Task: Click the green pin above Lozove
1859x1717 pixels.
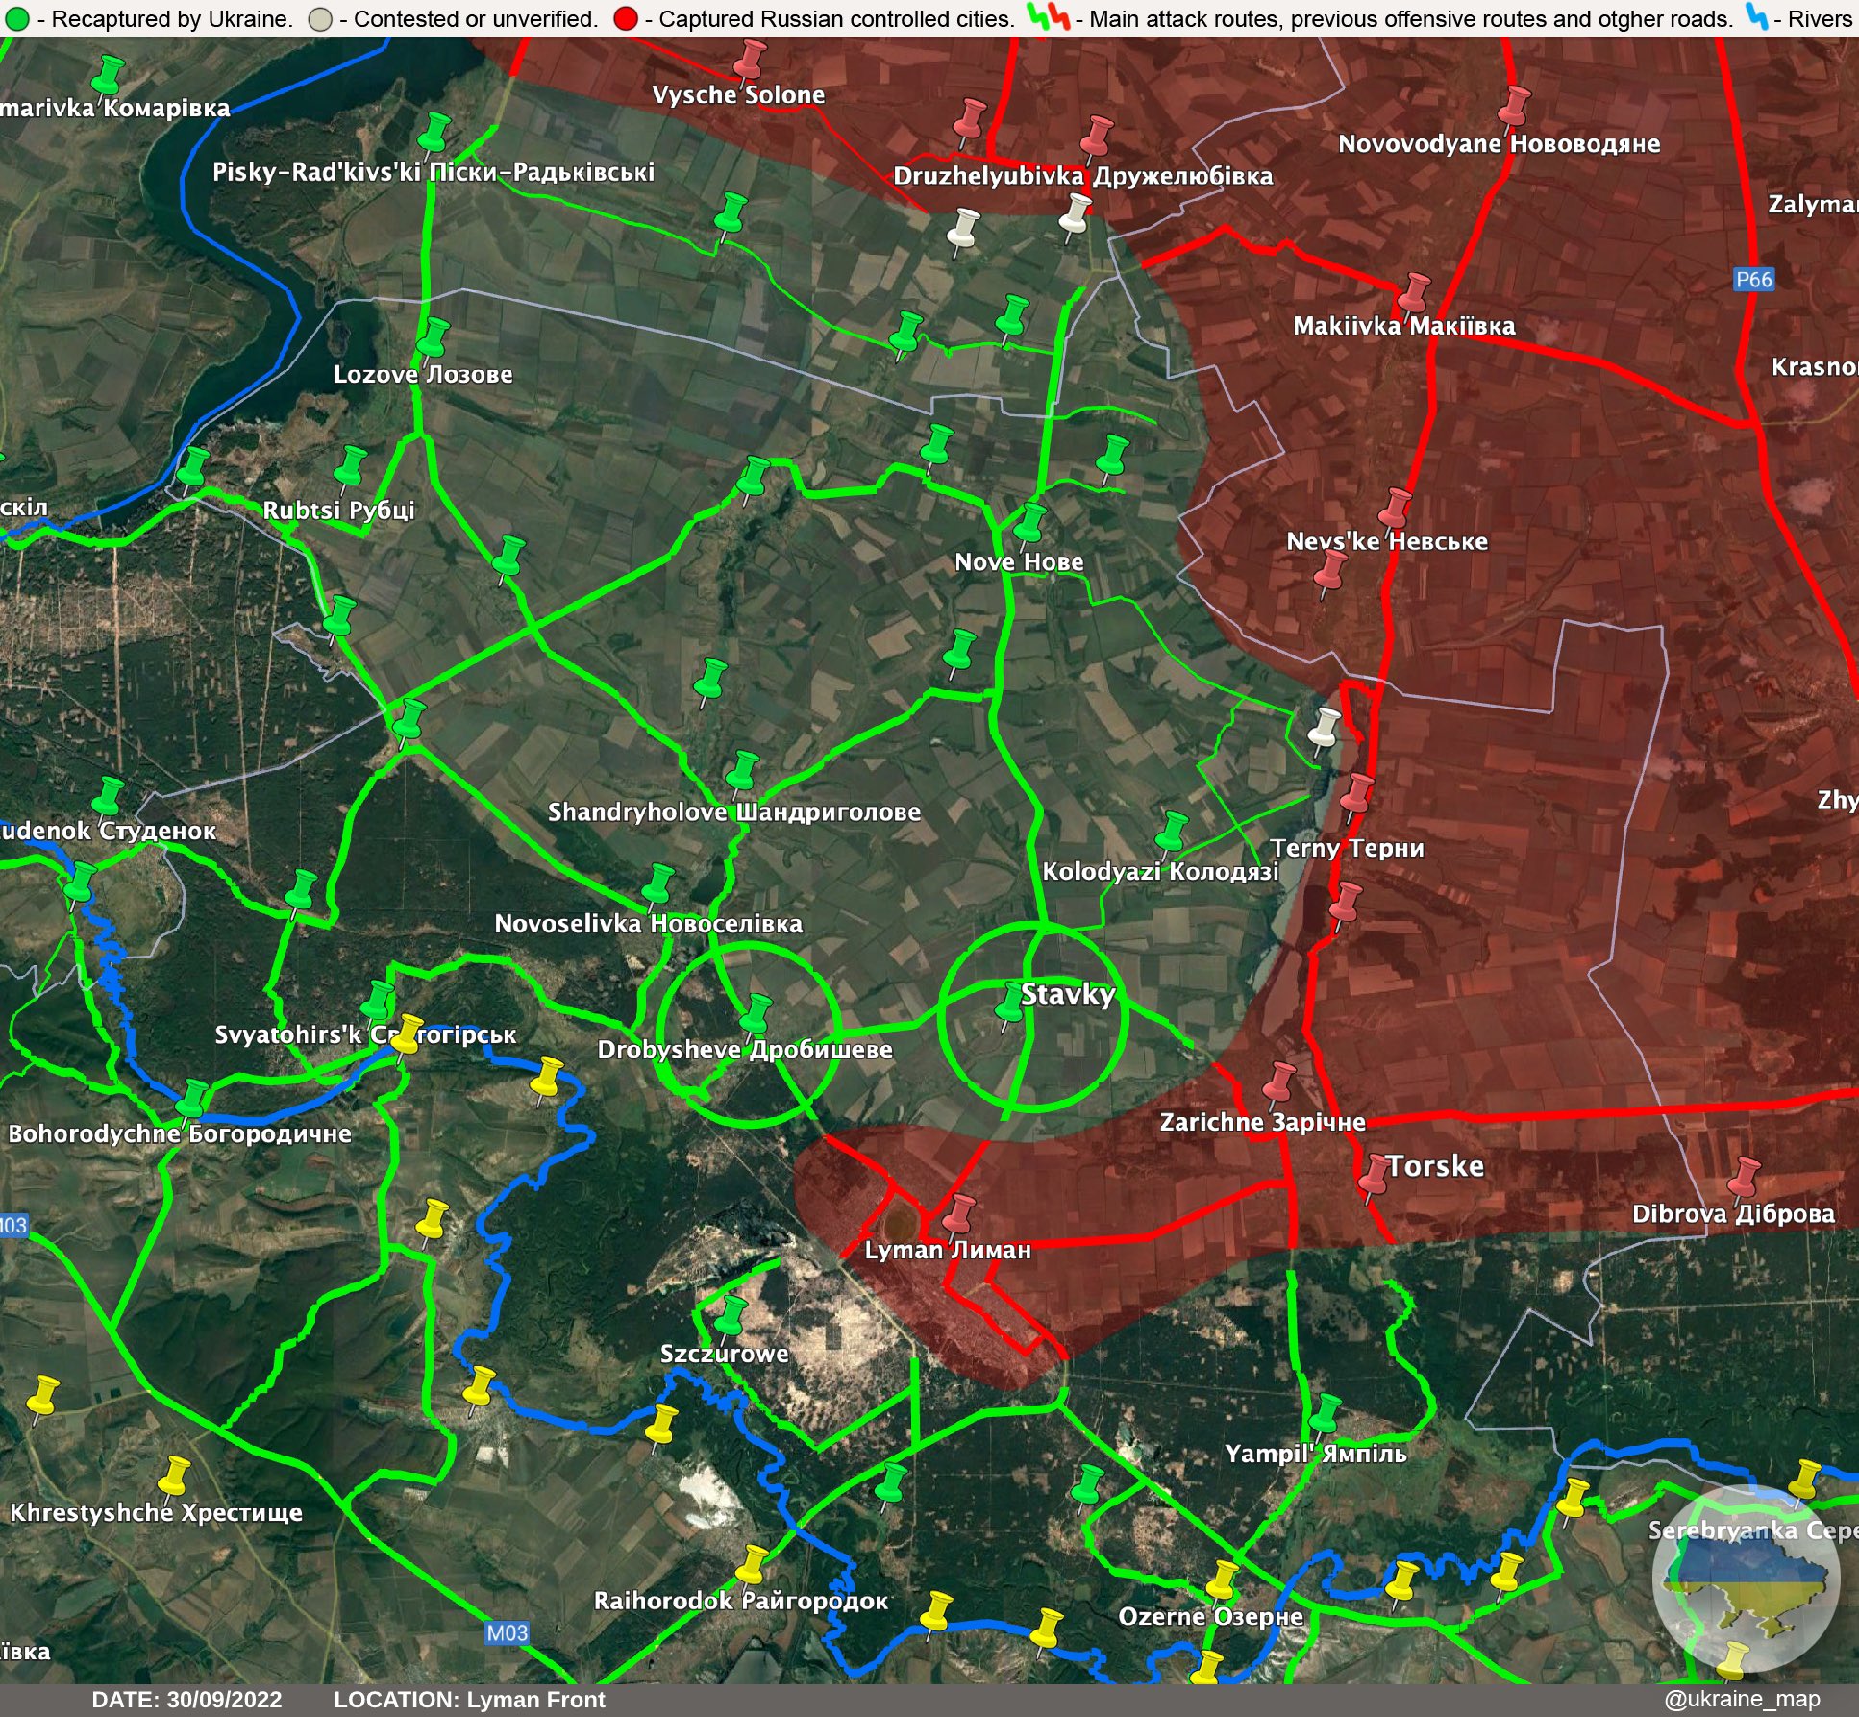Action: coord(434,337)
